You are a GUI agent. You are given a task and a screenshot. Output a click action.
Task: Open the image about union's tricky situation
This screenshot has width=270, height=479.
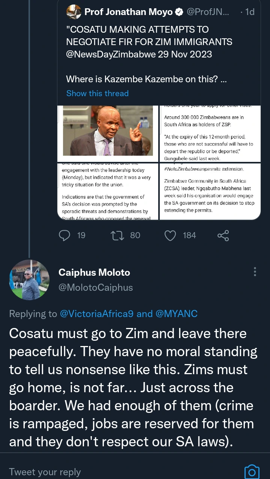pyautogui.click(x=108, y=191)
